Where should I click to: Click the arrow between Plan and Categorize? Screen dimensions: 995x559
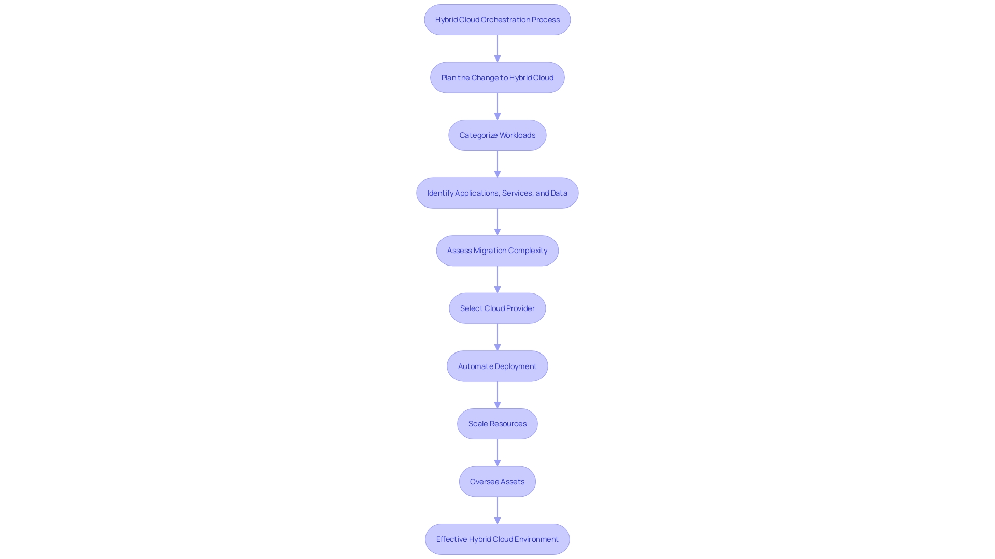(x=497, y=106)
